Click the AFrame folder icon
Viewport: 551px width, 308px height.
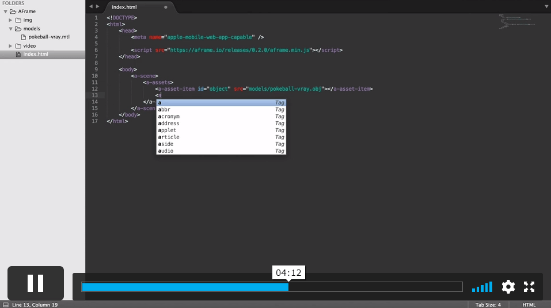click(x=13, y=11)
